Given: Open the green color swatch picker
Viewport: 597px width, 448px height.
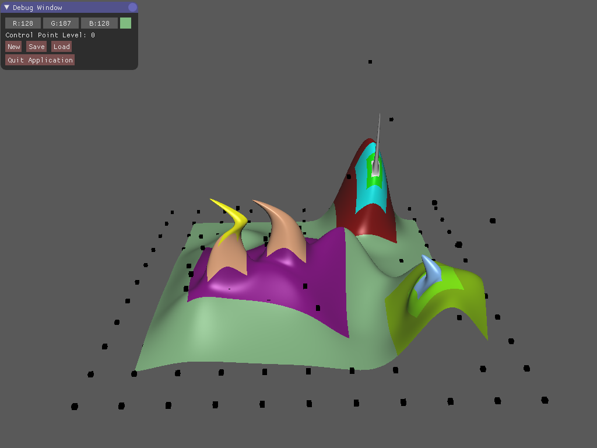Looking at the screenshot, I should [125, 23].
